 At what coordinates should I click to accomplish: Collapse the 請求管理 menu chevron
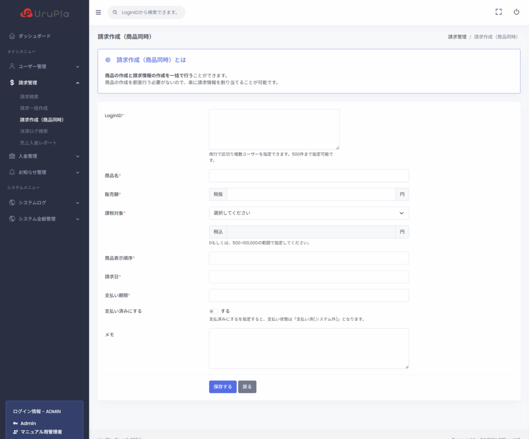point(77,83)
